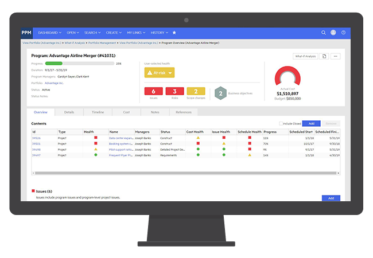Sort by the Progress column header
This screenshot has width=373, height=258.
point(275,132)
